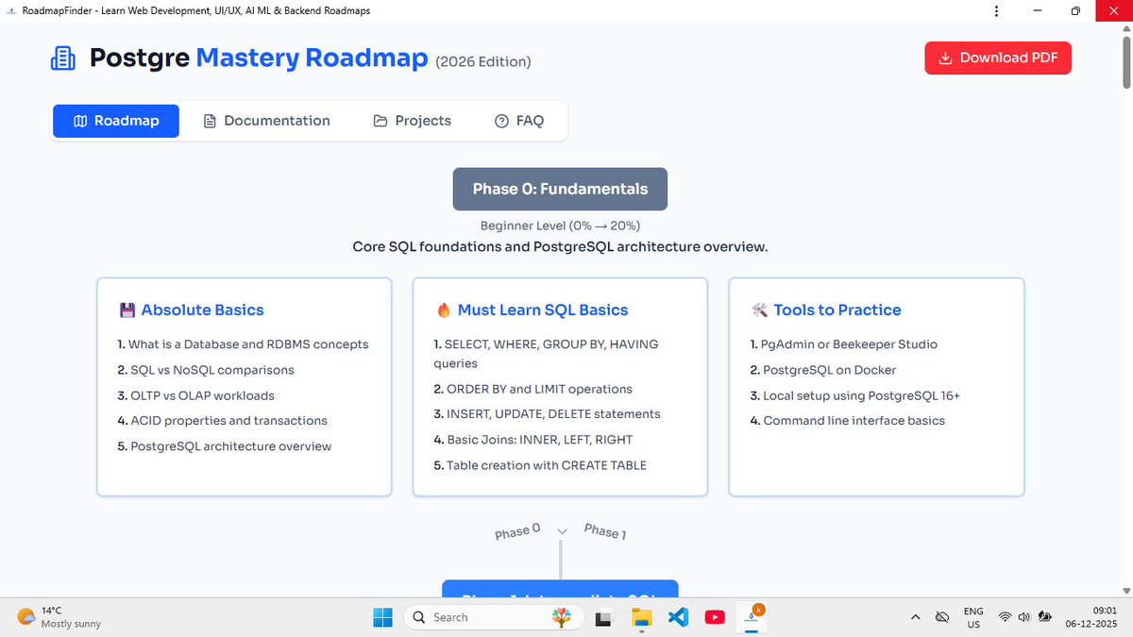Click the volume speaker tray icon
The image size is (1133, 637).
(x=1023, y=617)
